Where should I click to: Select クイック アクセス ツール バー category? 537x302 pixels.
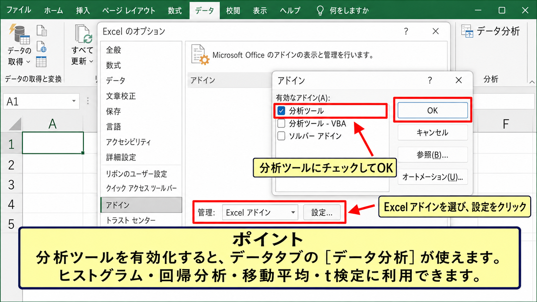[141, 188]
